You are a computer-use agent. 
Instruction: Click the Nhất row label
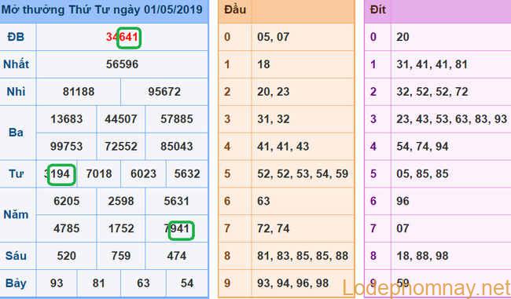point(16,64)
